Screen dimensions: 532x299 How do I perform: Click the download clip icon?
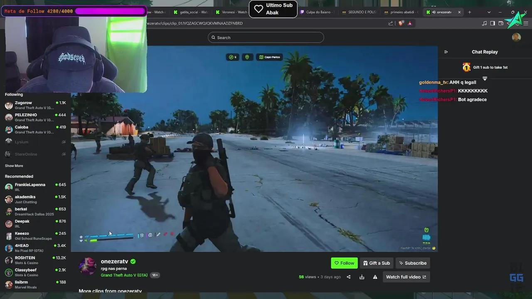point(362,277)
